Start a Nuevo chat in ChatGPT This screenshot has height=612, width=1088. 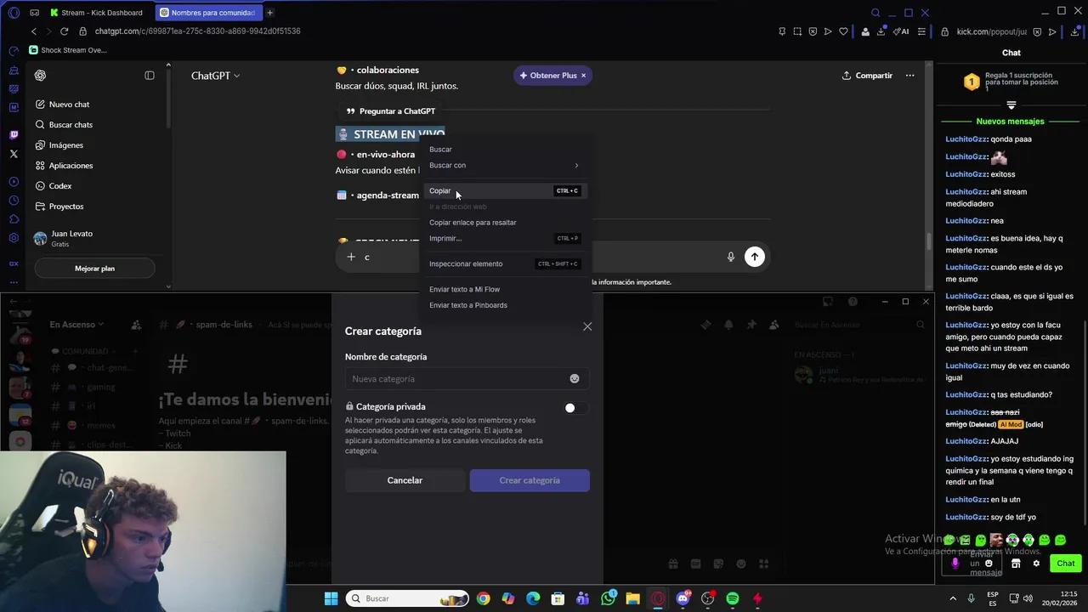coord(69,105)
